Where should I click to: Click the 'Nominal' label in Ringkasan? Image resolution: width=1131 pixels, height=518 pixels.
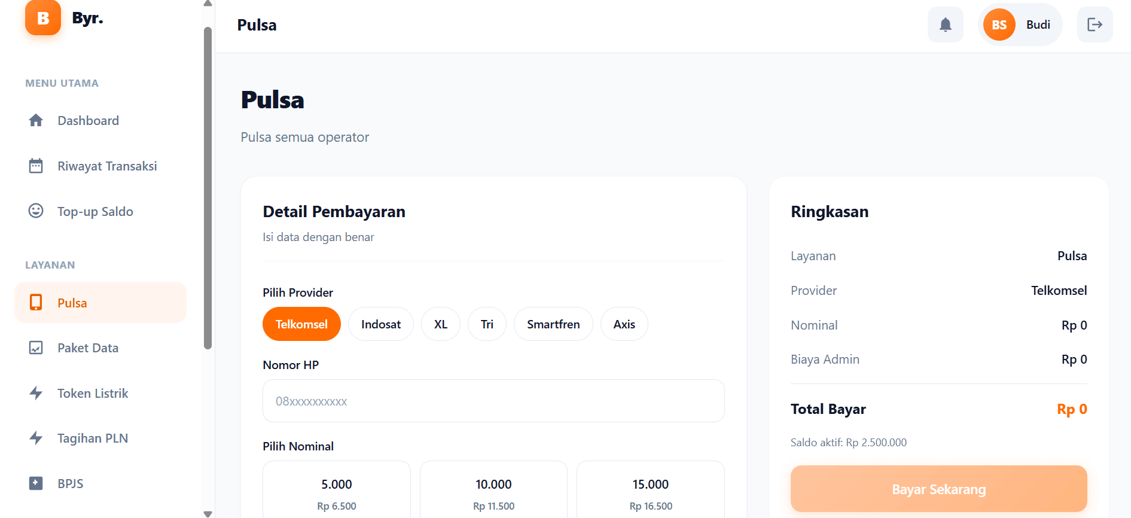pos(814,325)
